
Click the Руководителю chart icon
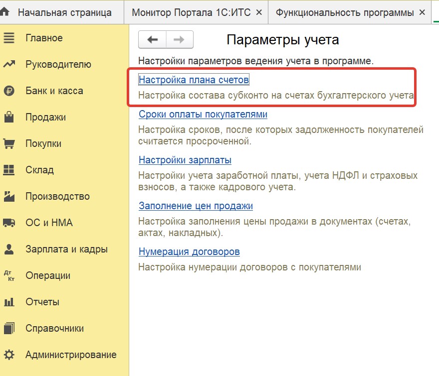[9, 64]
